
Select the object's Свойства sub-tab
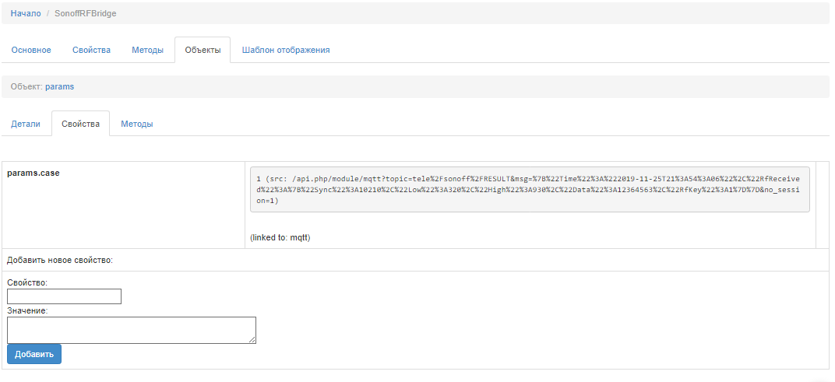click(x=80, y=124)
